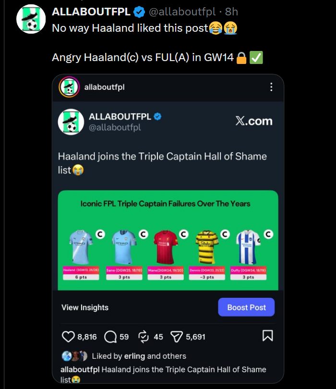The height and width of the screenshot is (389, 336).
Task: Save post with the bookmark icon
Action: pos(268,336)
